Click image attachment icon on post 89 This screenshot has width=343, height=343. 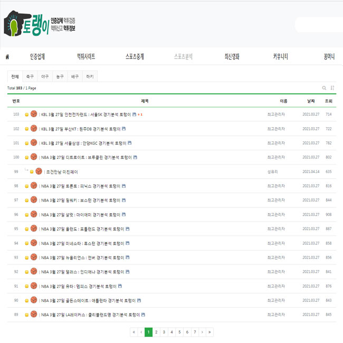coord(143,315)
